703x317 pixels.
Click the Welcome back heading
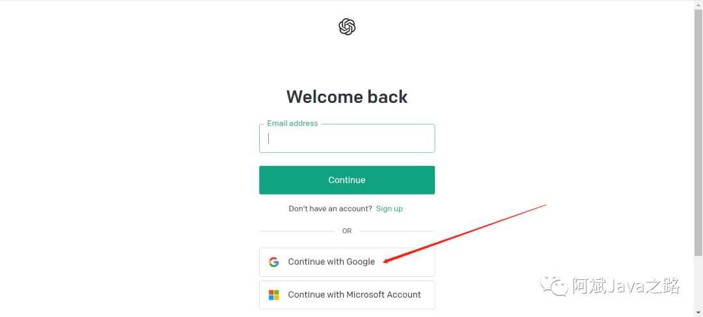(x=347, y=97)
